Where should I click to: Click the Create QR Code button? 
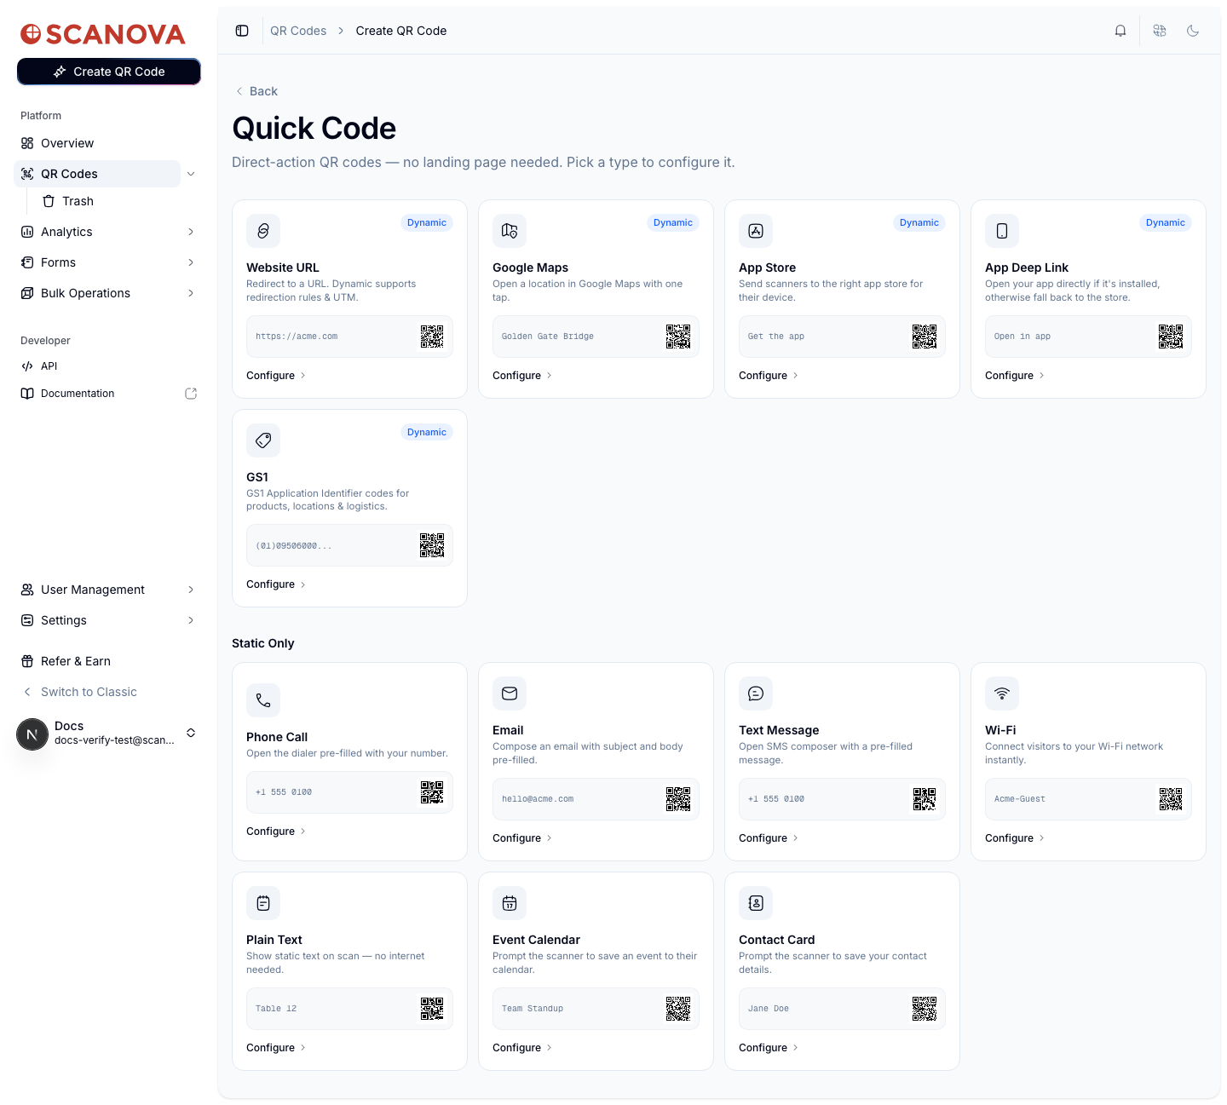pos(109,72)
